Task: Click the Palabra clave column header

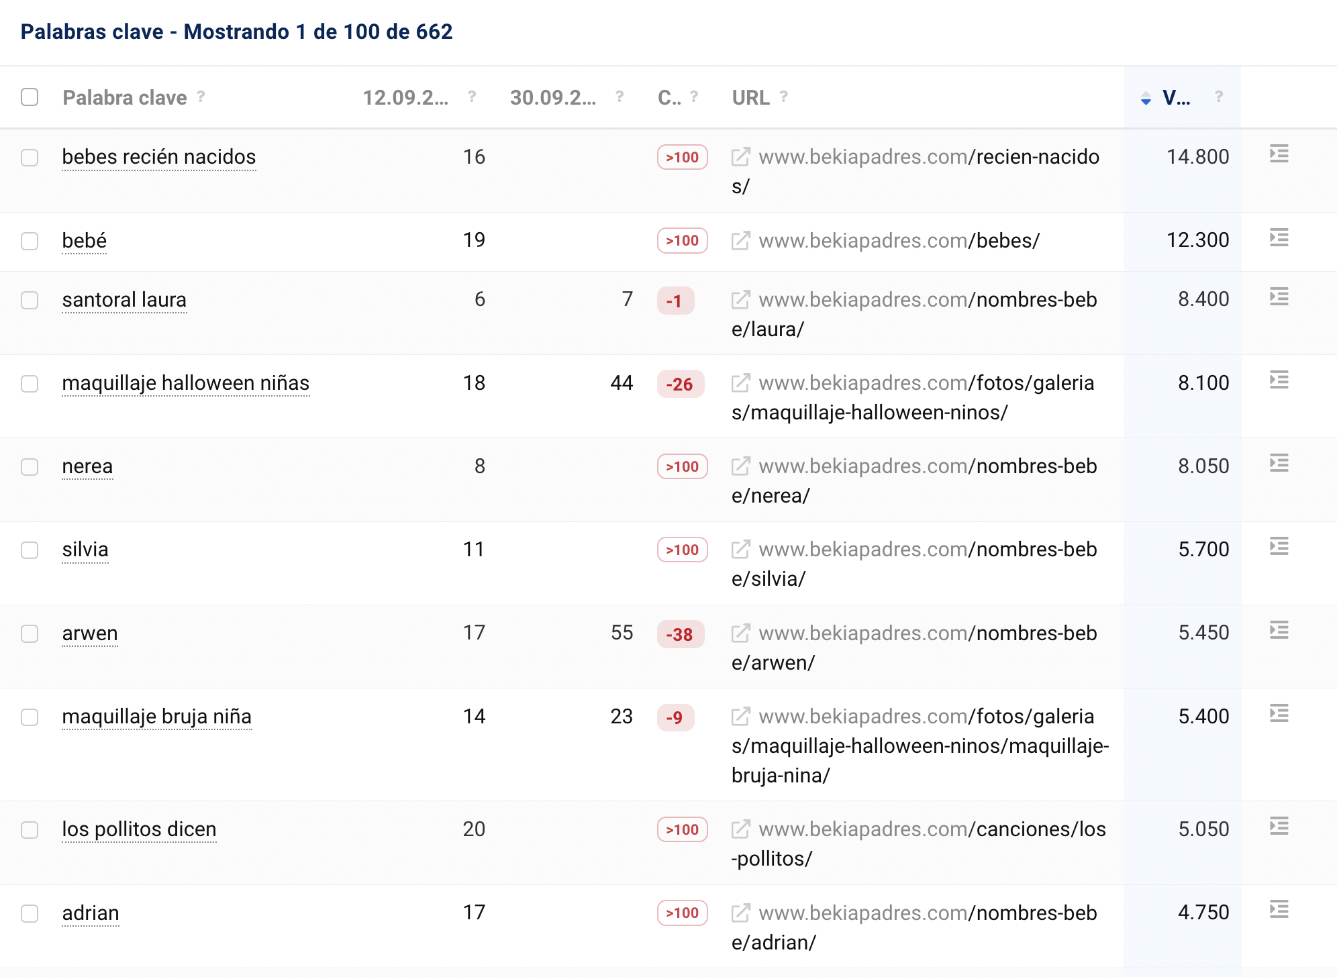Action: (125, 98)
